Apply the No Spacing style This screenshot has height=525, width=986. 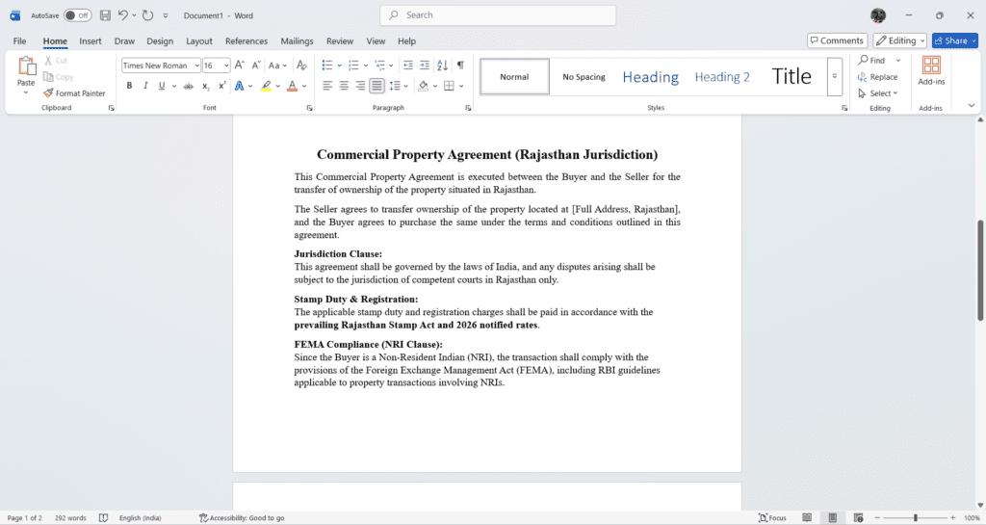[x=584, y=77]
